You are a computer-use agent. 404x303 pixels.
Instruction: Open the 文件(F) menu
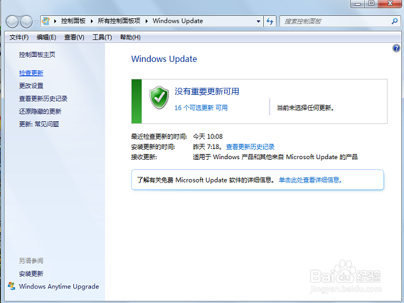19,37
